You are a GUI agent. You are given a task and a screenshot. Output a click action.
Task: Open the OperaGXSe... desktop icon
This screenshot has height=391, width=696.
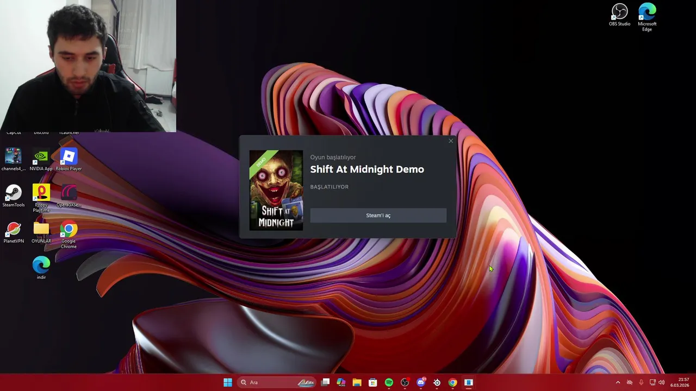coord(69,196)
